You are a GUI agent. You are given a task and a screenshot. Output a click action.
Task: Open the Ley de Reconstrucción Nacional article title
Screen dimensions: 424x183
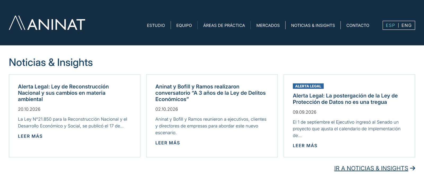coord(63,93)
